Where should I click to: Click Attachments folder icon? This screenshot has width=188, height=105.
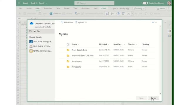[x=68, y=61]
